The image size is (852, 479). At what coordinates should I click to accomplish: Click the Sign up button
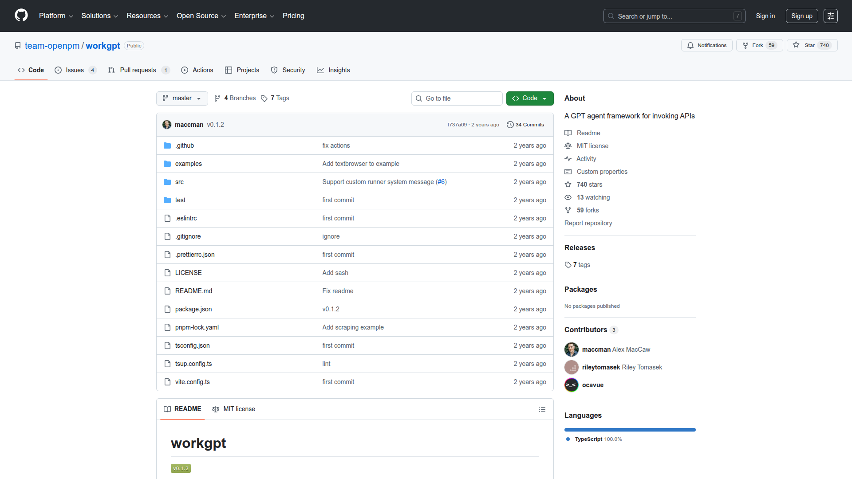801,16
